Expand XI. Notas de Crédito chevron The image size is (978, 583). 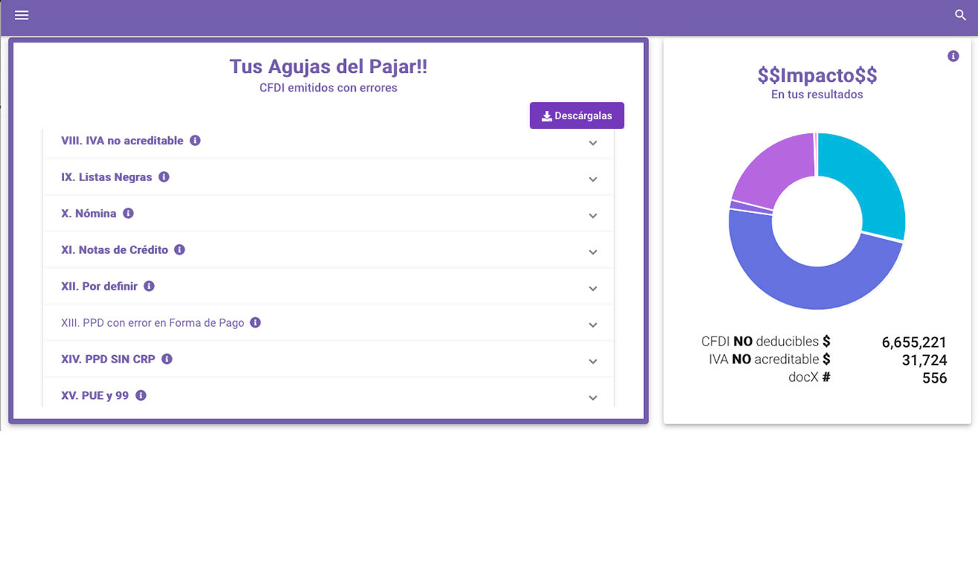click(x=593, y=252)
